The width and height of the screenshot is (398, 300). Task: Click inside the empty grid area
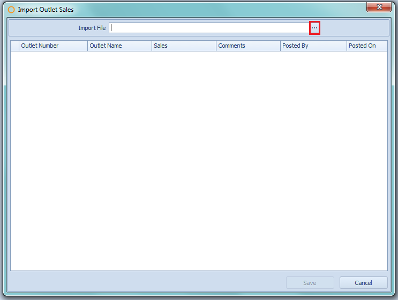pyautogui.click(x=198, y=161)
